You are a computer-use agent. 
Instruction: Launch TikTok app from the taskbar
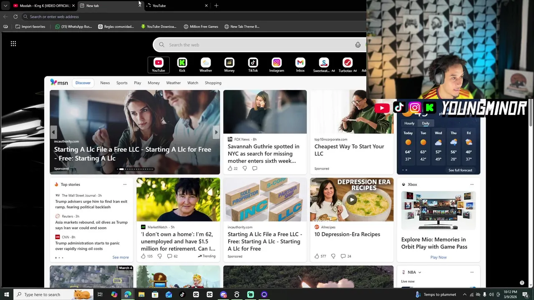click(182, 295)
